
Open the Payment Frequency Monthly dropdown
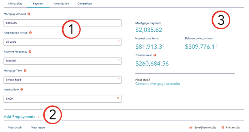63,61
